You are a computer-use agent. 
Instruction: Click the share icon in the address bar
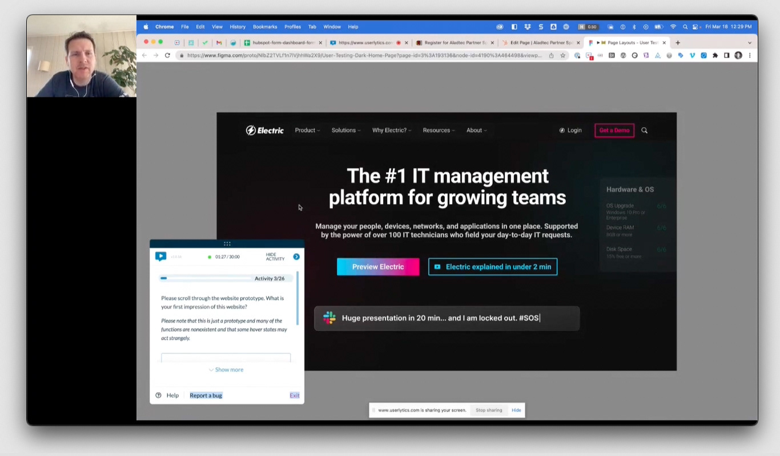(x=551, y=55)
